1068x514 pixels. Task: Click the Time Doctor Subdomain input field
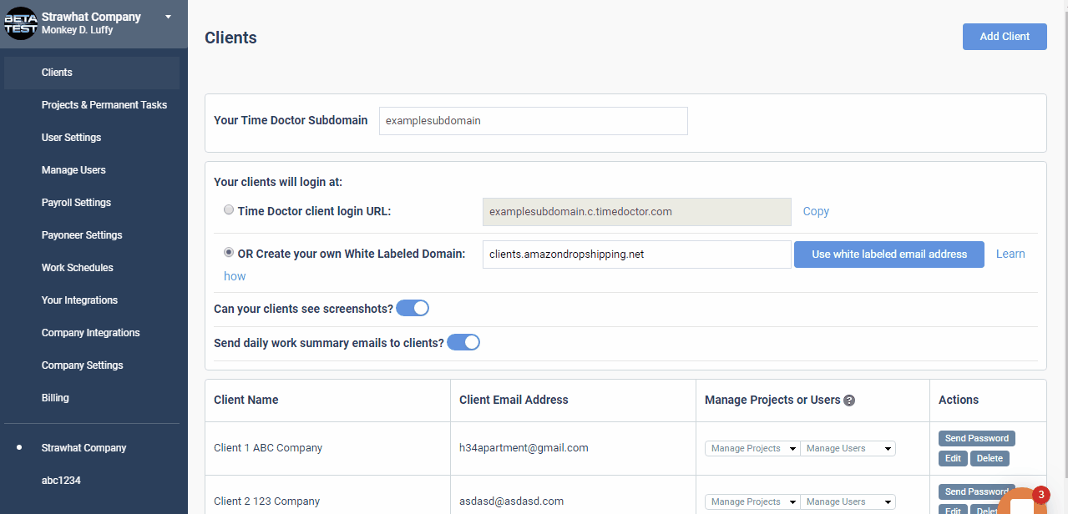pos(533,120)
